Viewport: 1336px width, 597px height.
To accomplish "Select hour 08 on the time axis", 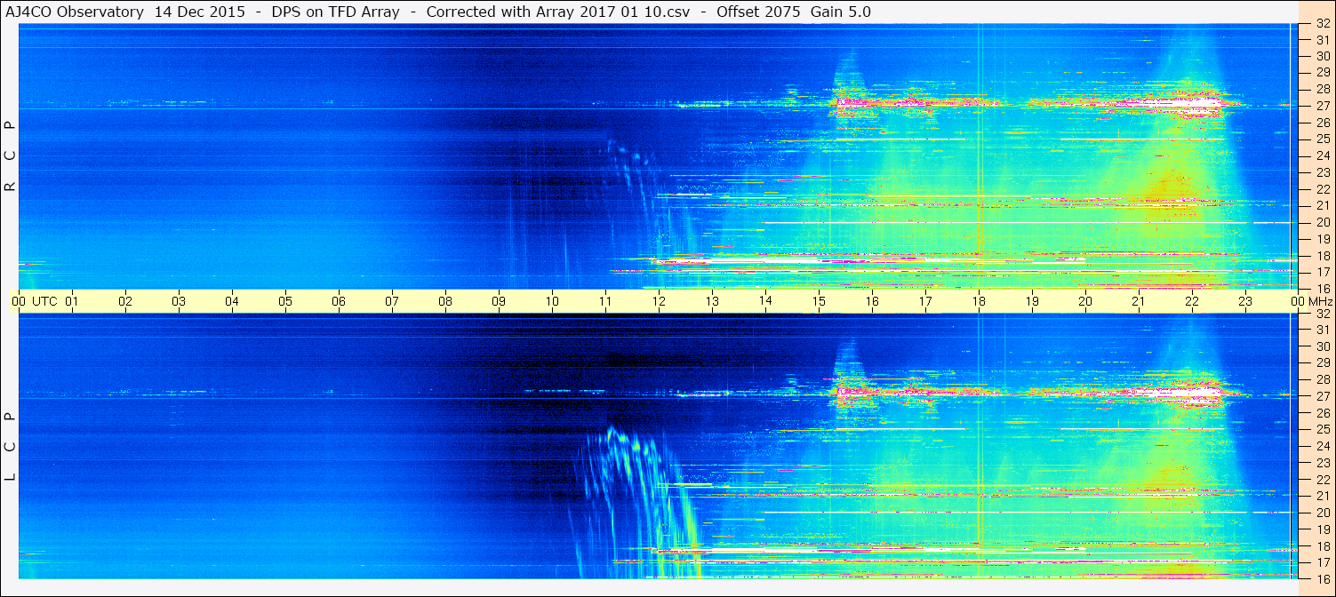I will point(445,301).
